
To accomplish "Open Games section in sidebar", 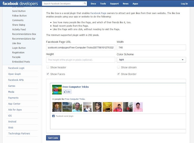I will [12, 86].
